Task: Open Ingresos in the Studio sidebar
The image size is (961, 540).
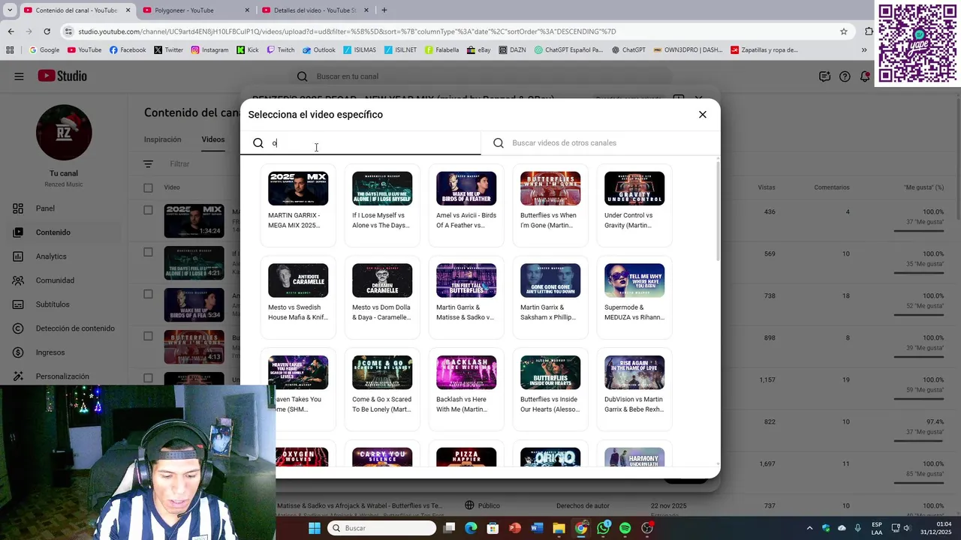Action: 64,352
